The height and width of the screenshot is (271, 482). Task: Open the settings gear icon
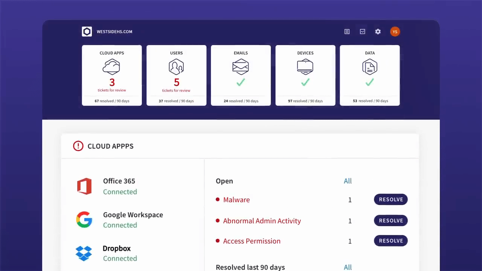pyautogui.click(x=378, y=32)
